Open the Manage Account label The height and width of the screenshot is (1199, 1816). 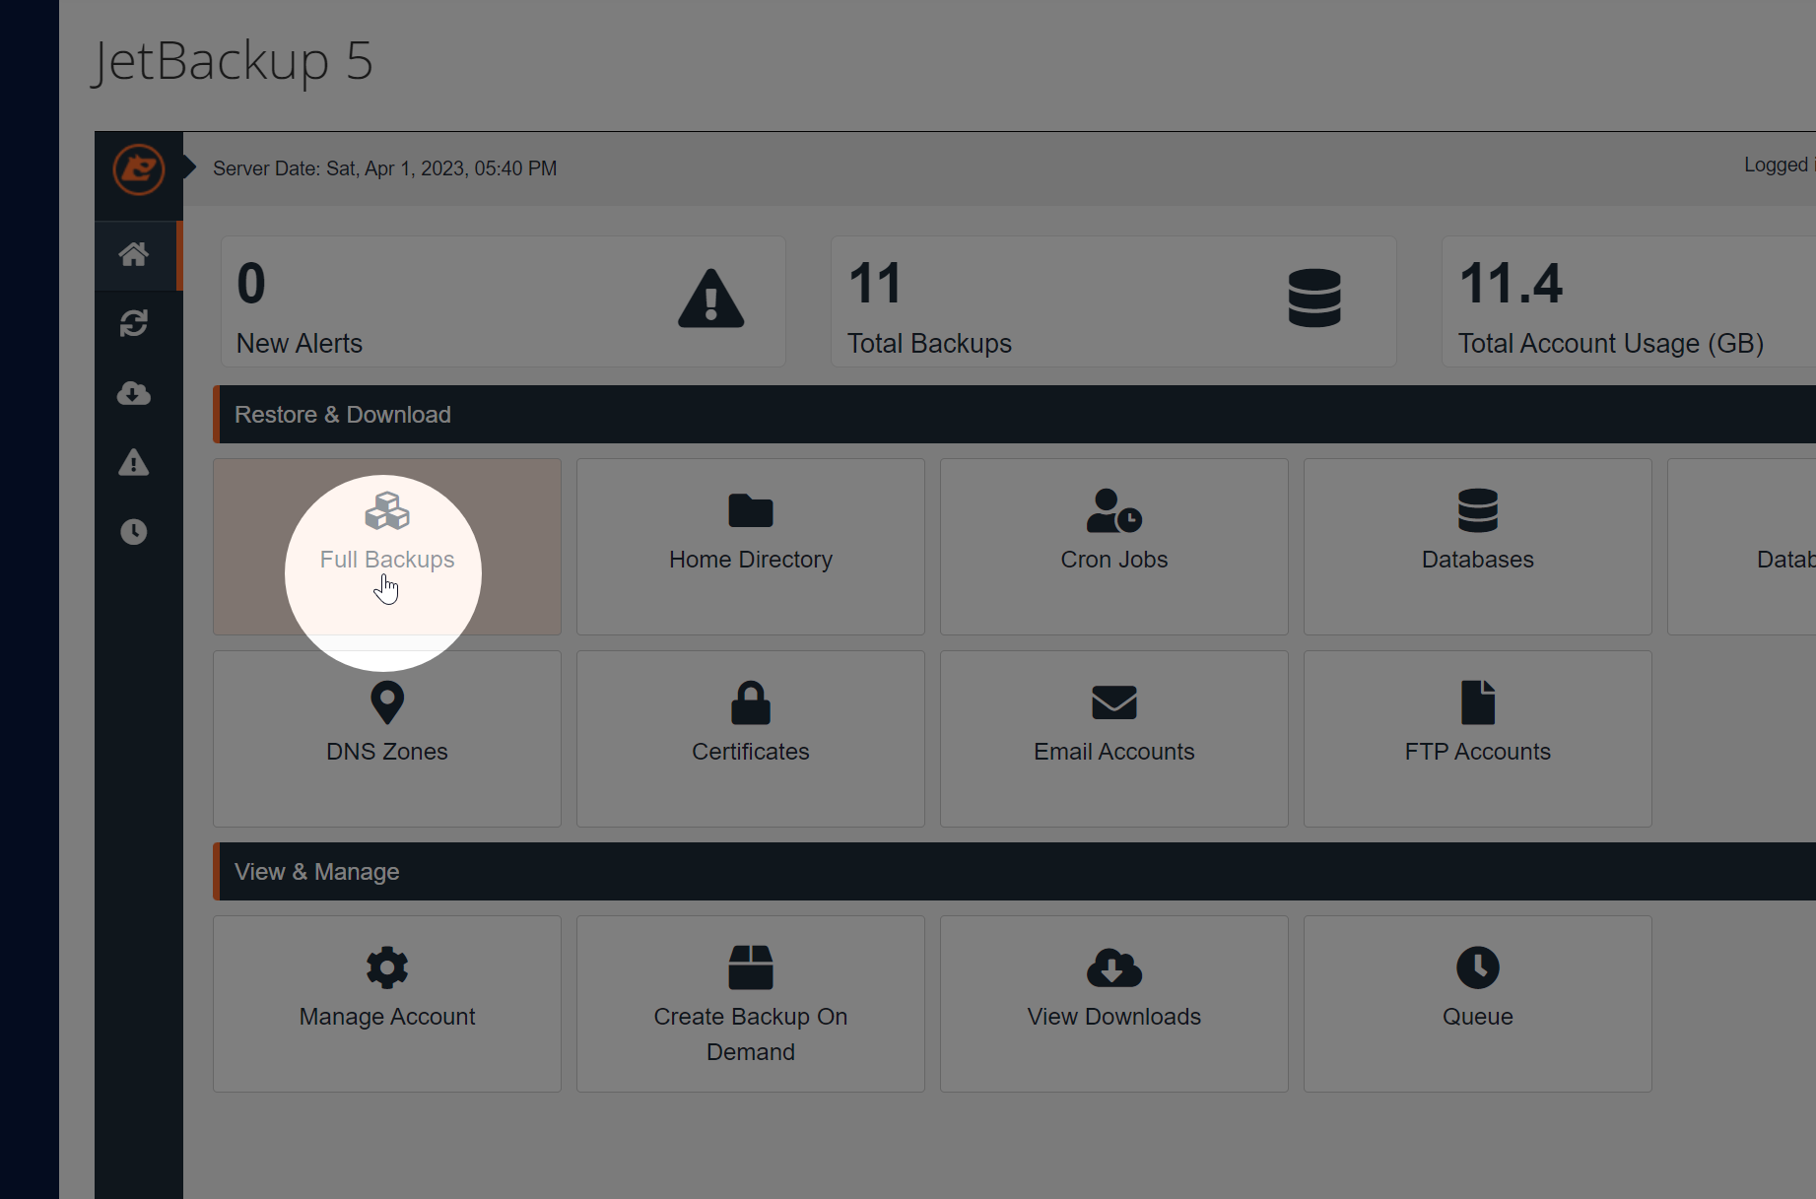click(x=387, y=1017)
